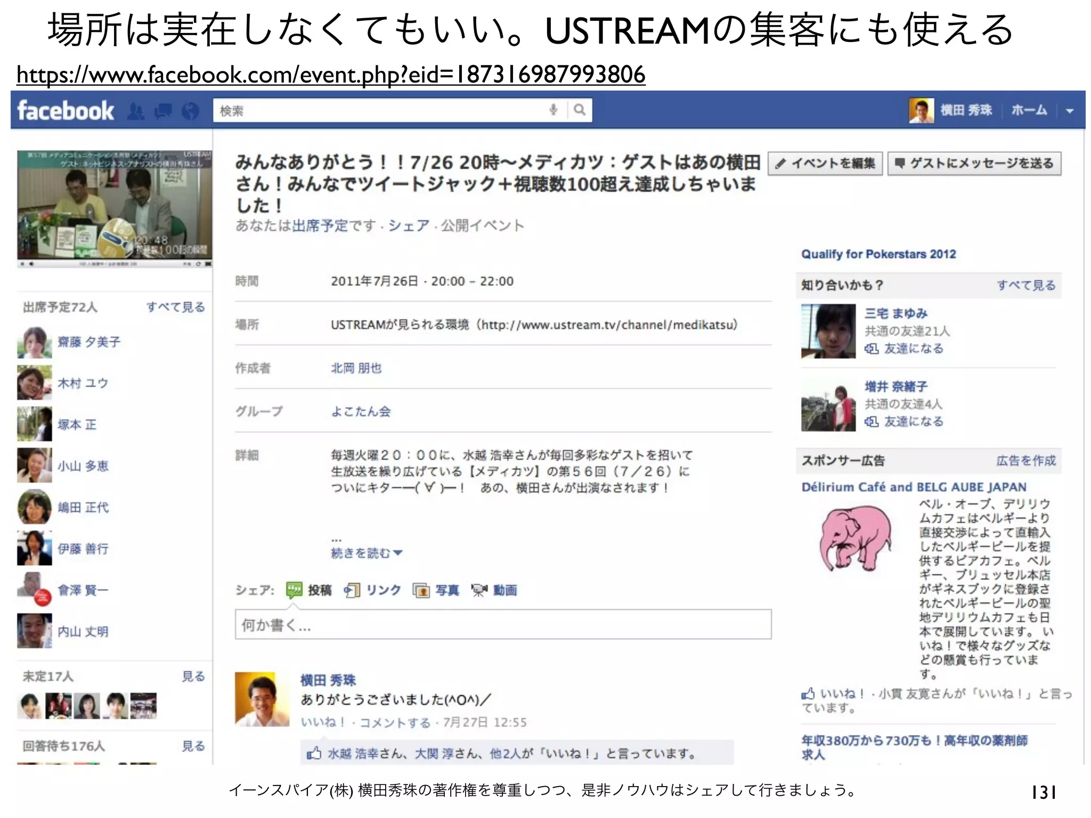Image resolution: width=1091 pixels, height=818 pixels.
Task: Click the microphone icon in search box
Action: tap(553, 110)
